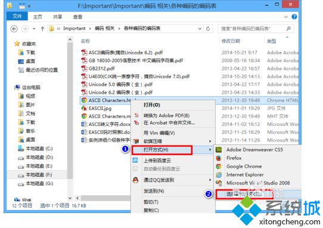Click the QQ penguin icon
323x228 pixels.
[x=135, y=180]
